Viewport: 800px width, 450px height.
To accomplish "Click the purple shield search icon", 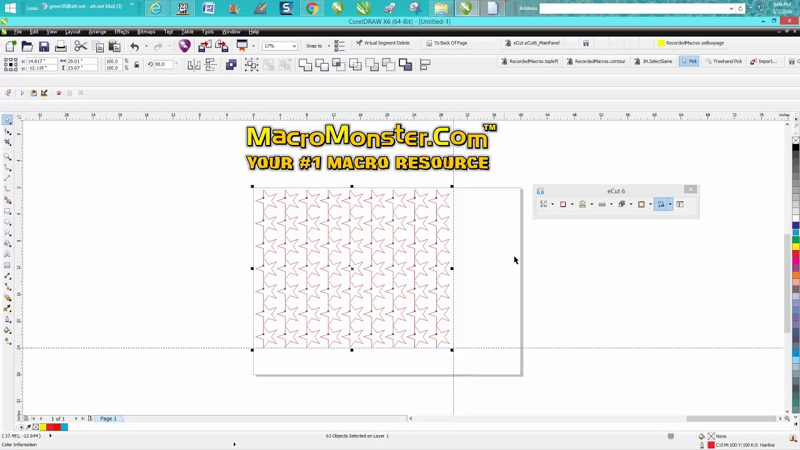I will point(184,46).
